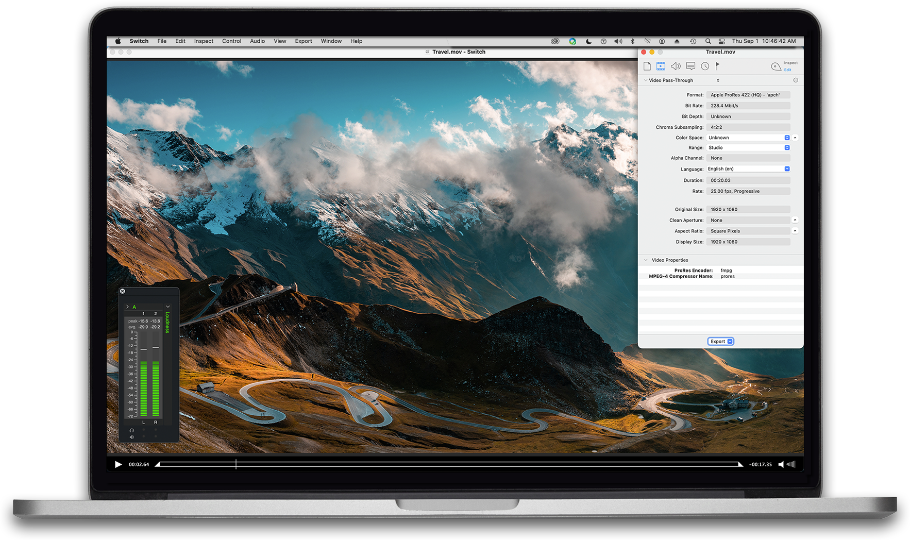910x540 pixels.
Task: Open the Inspect menu
Action: click(x=204, y=41)
